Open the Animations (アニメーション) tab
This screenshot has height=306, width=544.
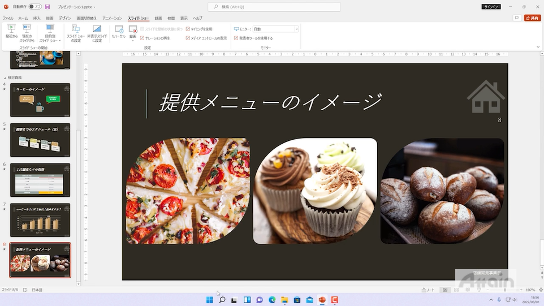(x=112, y=18)
